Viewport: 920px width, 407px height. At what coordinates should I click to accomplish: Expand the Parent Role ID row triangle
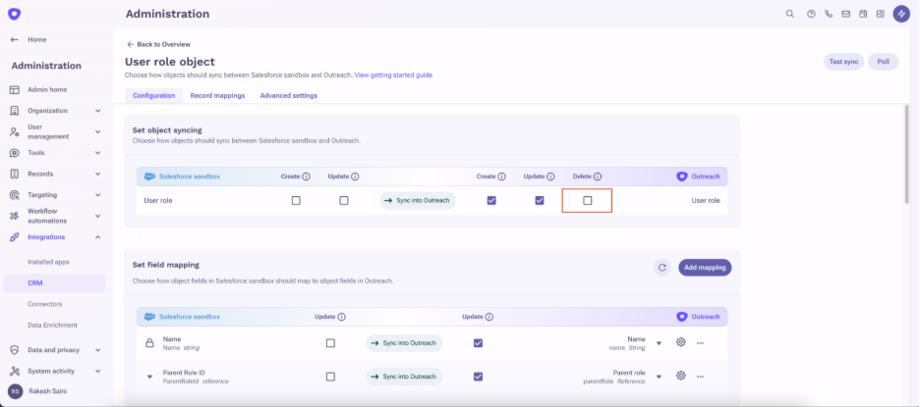149,377
